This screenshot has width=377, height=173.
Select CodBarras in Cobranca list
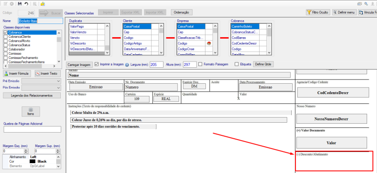(x=245, y=38)
